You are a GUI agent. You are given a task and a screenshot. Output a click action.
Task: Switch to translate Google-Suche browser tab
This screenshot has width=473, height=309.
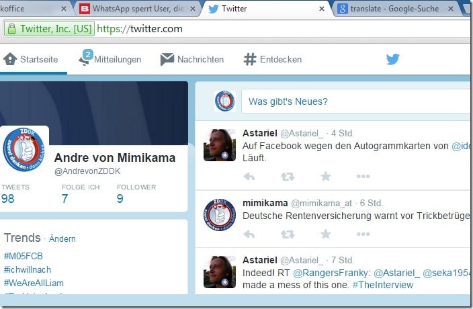[395, 9]
